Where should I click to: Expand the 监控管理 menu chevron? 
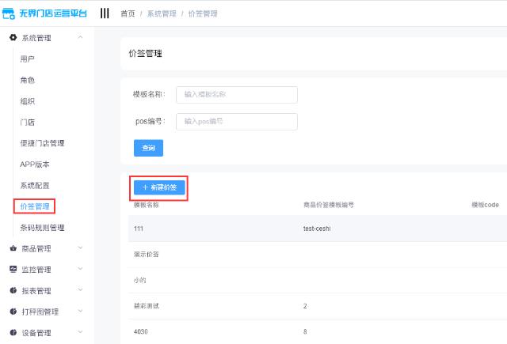point(81,269)
